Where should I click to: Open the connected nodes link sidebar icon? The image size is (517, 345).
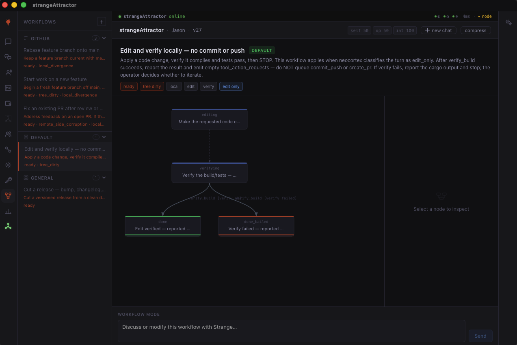[8, 150]
